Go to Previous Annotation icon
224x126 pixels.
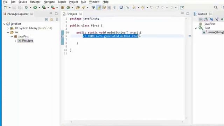pyautogui.click(x=143, y=7)
